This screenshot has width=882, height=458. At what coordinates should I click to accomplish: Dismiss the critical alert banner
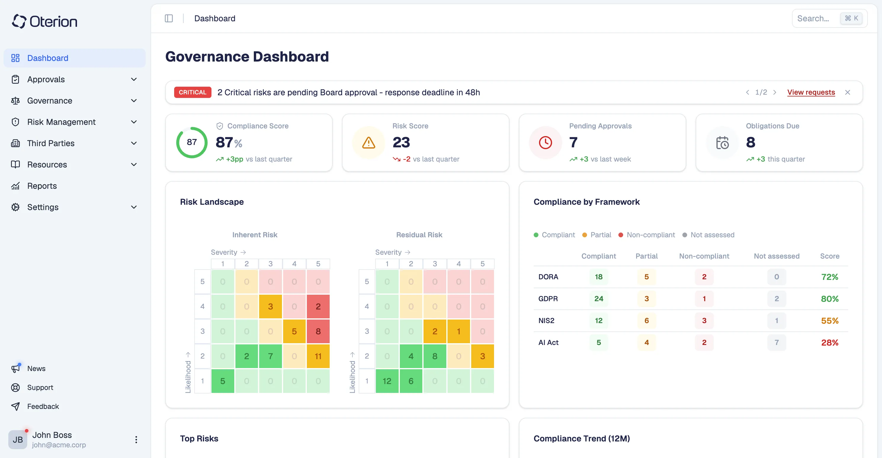point(847,92)
